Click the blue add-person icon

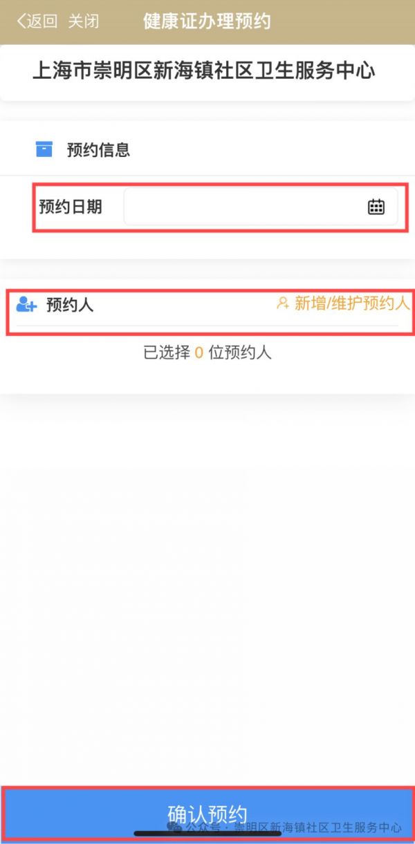pos(26,304)
